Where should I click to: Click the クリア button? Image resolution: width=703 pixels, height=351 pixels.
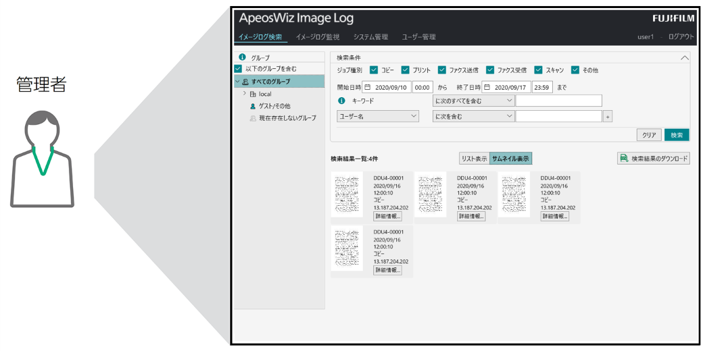point(649,135)
